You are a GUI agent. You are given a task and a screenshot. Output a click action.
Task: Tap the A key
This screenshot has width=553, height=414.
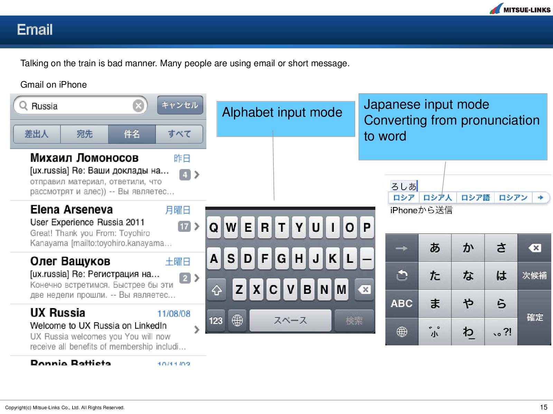214,258
